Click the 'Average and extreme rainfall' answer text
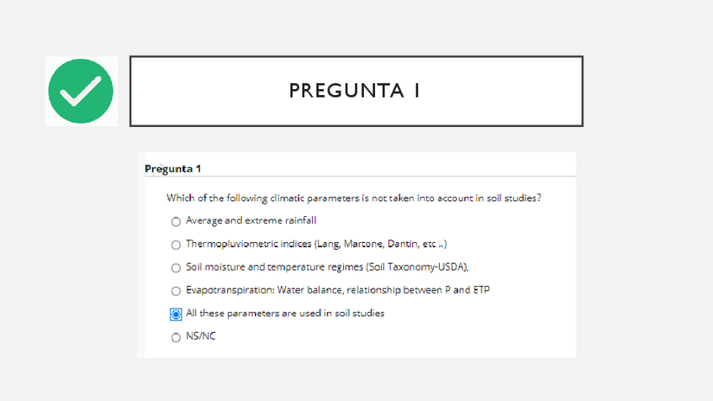Image resolution: width=713 pixels, height=401 pixels. (251, 221)
